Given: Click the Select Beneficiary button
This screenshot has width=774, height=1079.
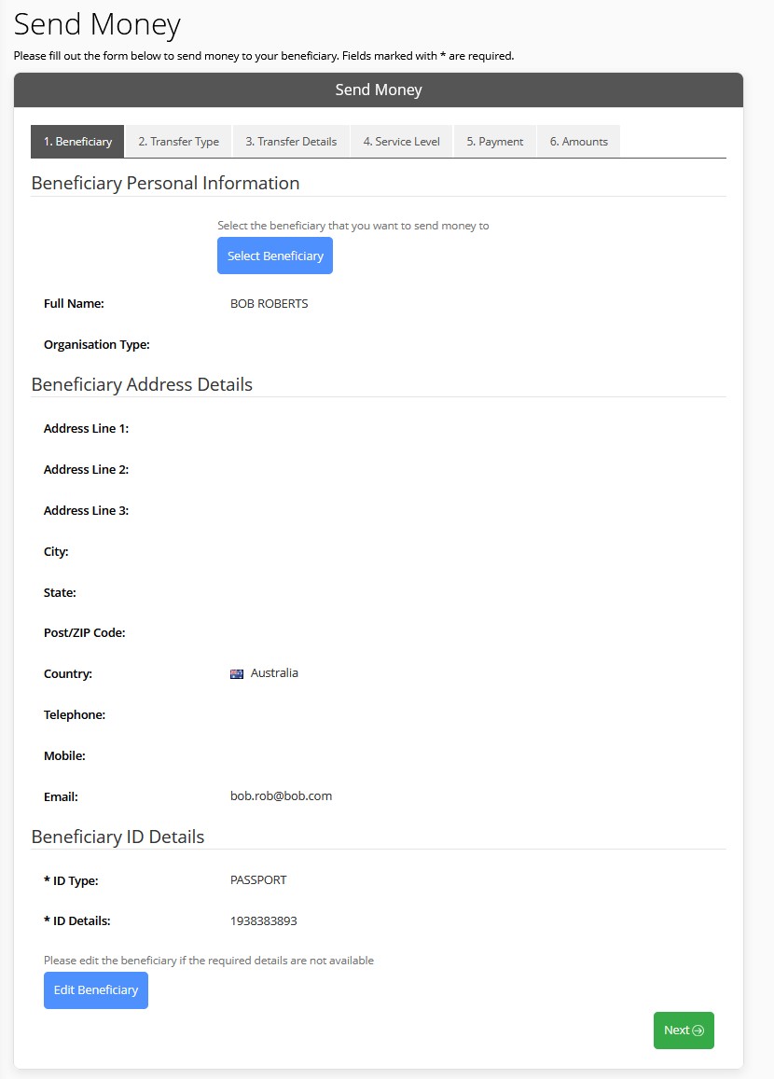Looking at the screenshot, I should pyautogui.click(x=275, y=256).
